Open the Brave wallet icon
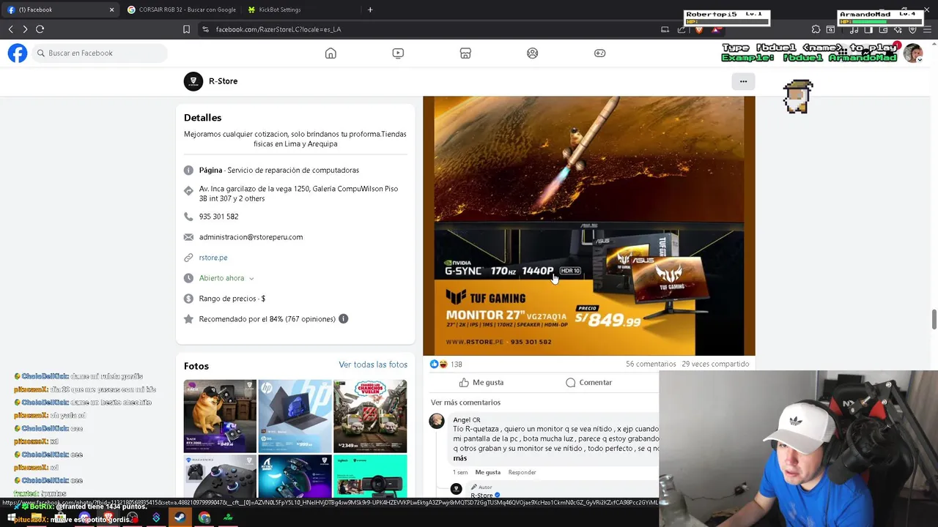Viewport: 938px width, 527px height. [883, 29]
